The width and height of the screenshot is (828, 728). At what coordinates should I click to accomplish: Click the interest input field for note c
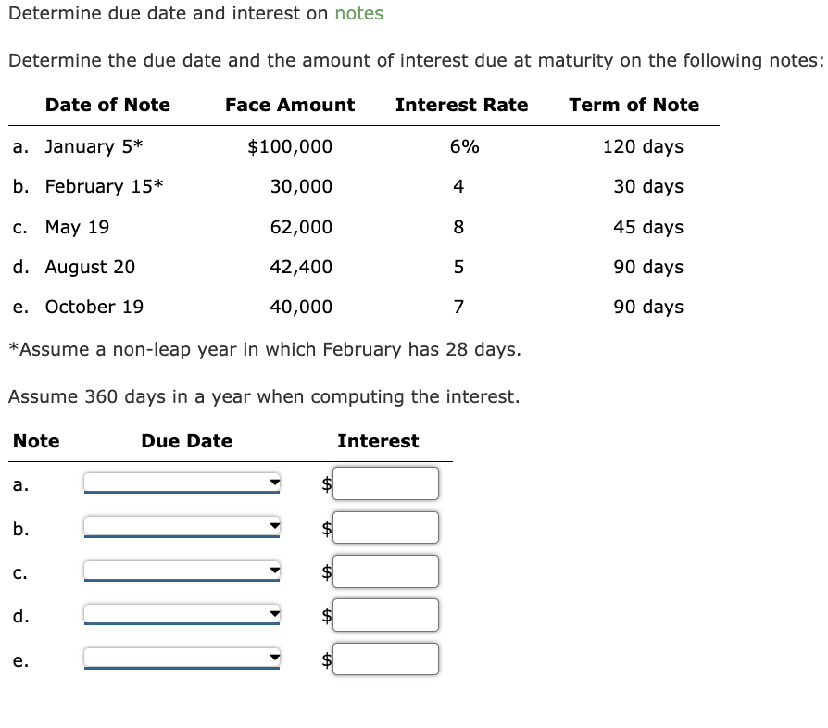pos(386,571)
